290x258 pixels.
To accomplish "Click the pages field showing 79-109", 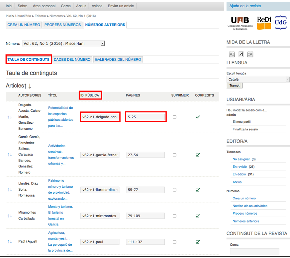I will pyautogui.click(x=145, y=216).
